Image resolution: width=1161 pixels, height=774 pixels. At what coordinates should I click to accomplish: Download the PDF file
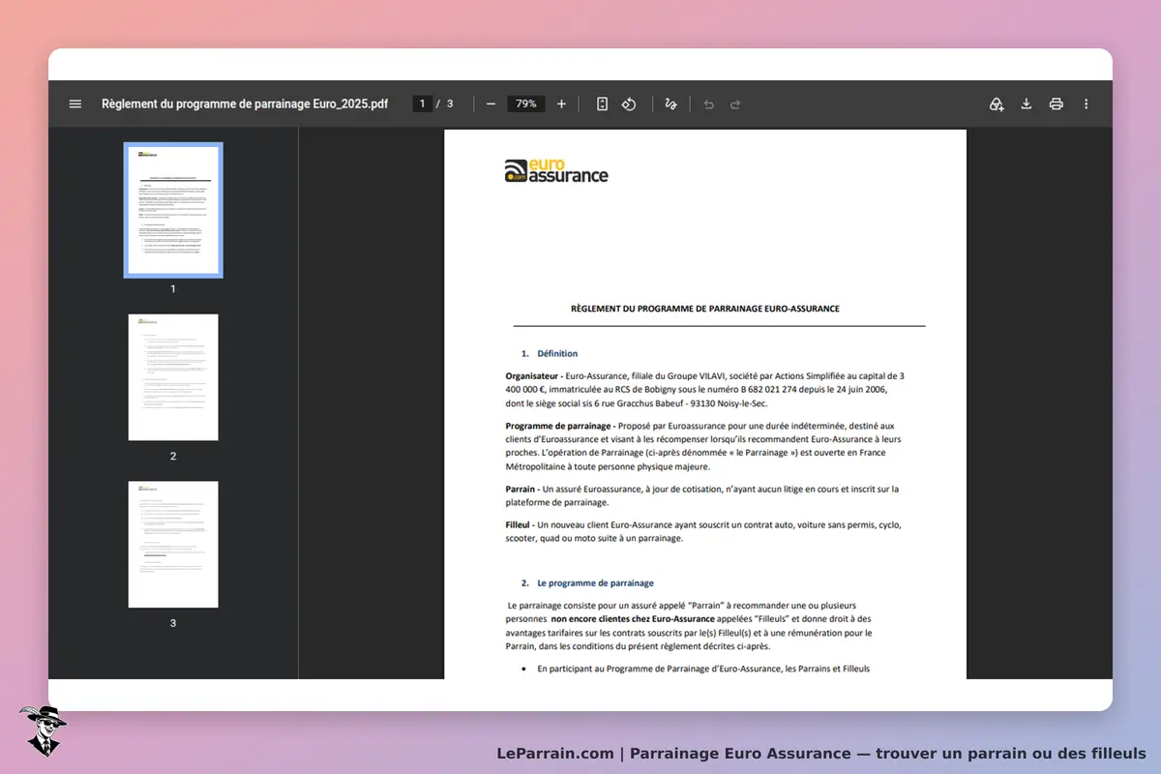click(1027, 104)
